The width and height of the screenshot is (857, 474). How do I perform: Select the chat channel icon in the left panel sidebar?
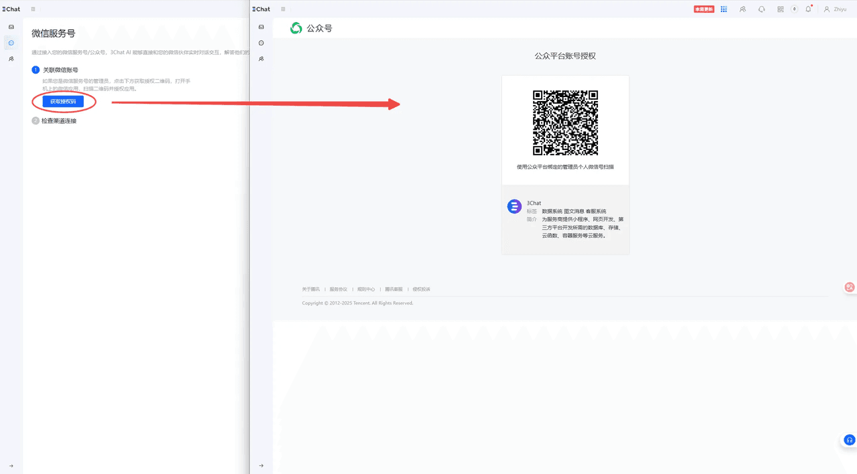(11, 43)
